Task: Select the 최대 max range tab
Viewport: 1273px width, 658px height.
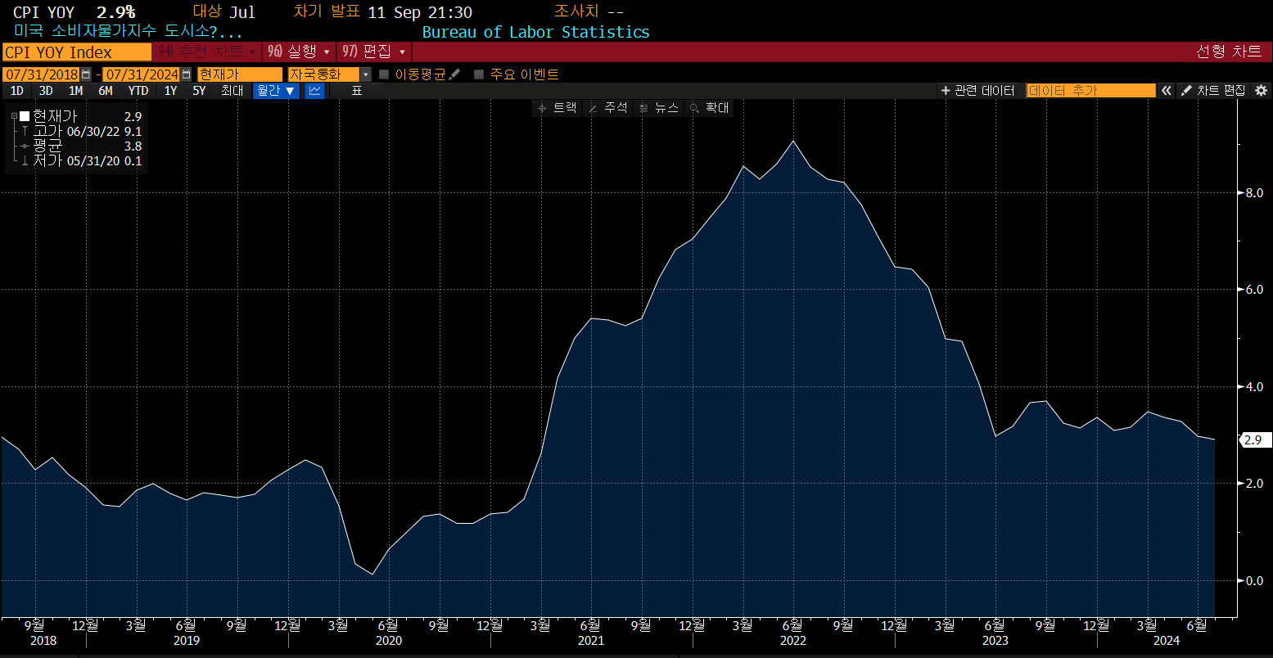Action: [x=232, y=91]
